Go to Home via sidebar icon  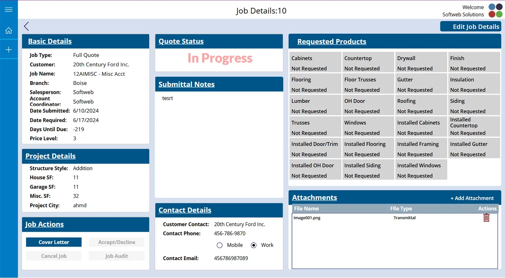coord(9,31)
